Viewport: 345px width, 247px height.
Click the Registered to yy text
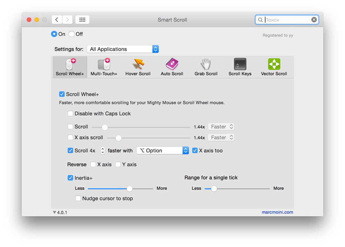click(x=278, y=35)
